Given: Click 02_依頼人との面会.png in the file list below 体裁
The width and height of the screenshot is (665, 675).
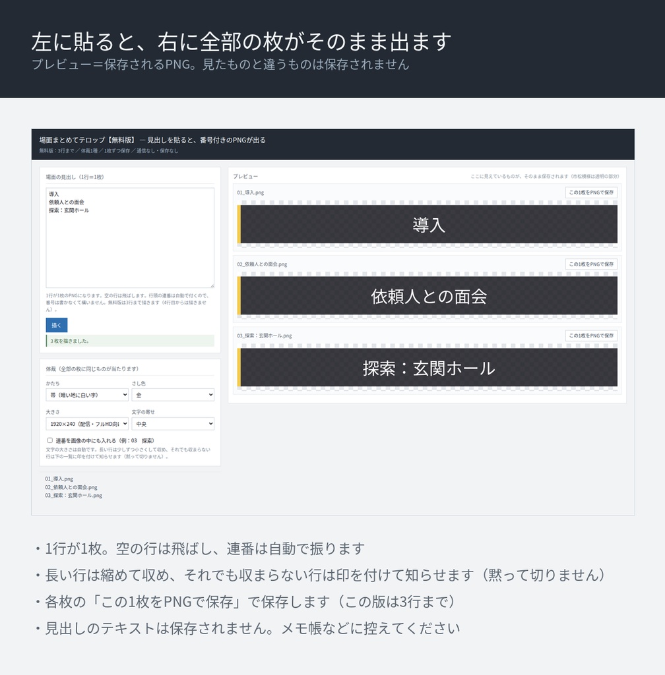Looking at the screenshot, I should tap(71, 487).
